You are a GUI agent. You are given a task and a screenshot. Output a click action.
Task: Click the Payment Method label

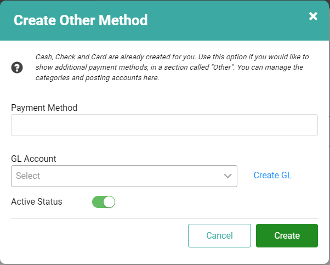[x=44, y=108]
